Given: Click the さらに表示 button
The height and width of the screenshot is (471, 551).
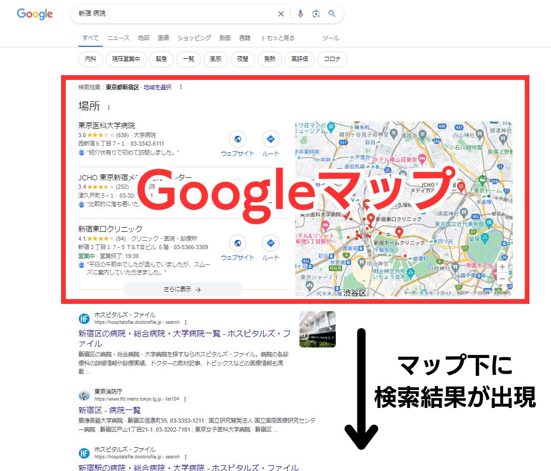Looking at the screenshot, I should (183, 289).
